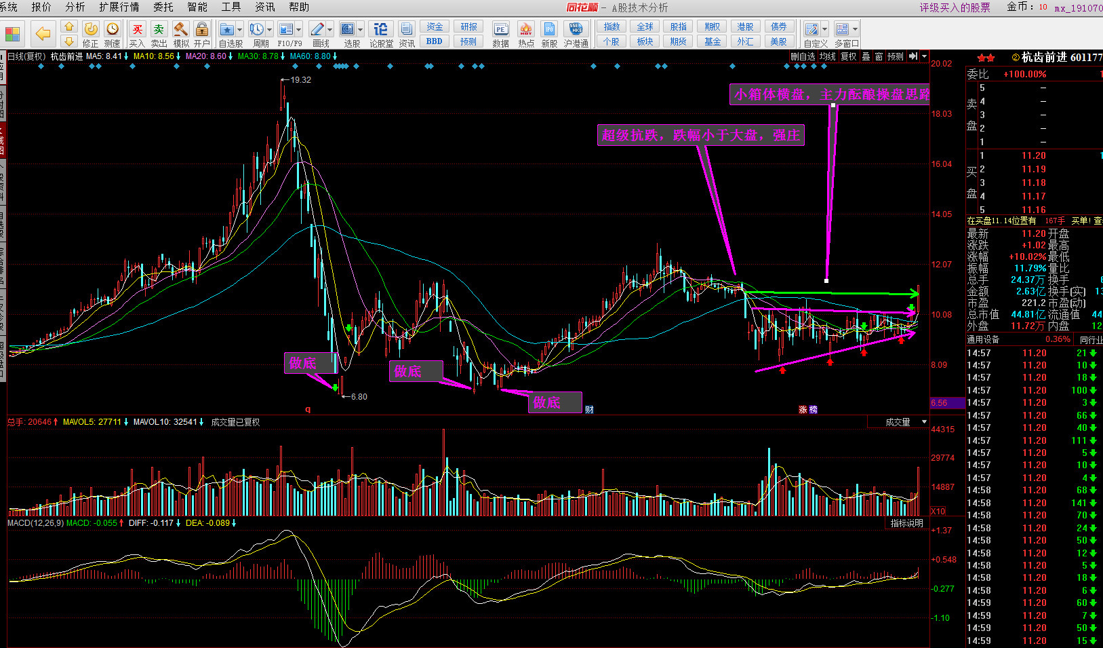Screen dimensions: 1103x648
Task: Open the 评级买入的股票 link
Action: pyautogui.click(x=955, y=7)
